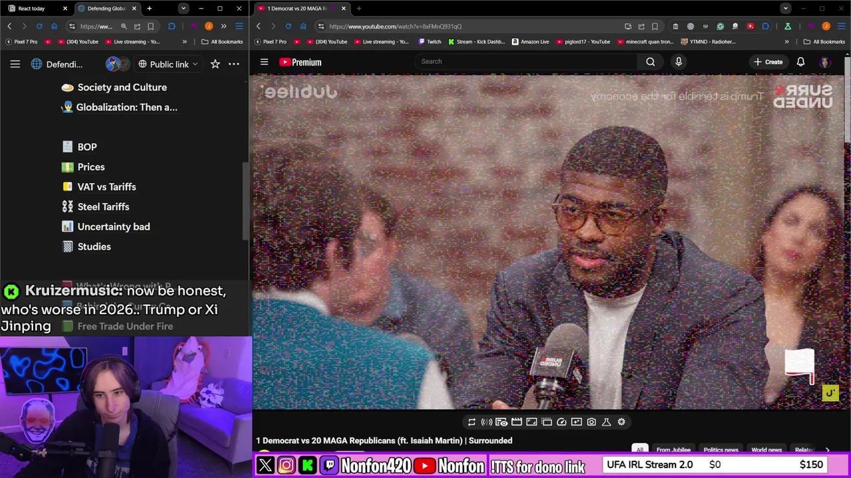Open tab search dropdown in YouTube browser
851x478 pixels.
point(786,9)
